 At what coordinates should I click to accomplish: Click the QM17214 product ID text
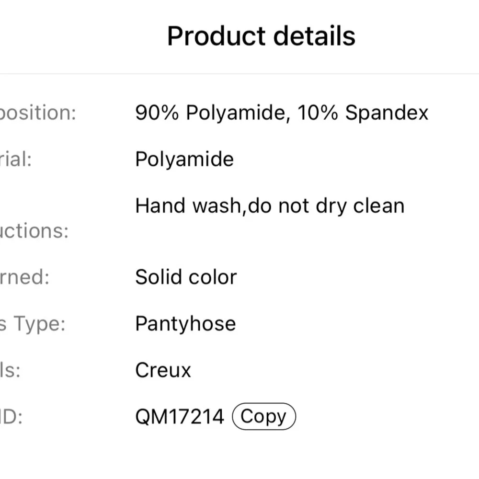pos(180,417)
